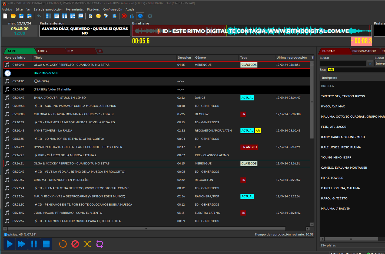Click the blue globe broadcast icon
Viewport: 385px width, 254px height.
pyautogui.click(x=140, y=16)
